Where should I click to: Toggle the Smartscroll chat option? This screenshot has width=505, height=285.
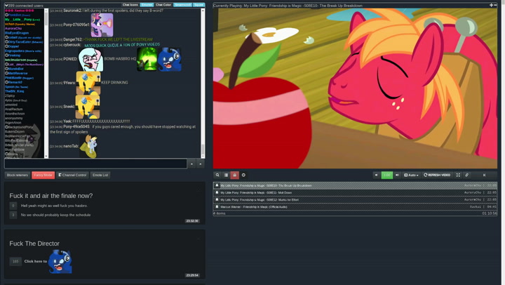(182, 5)
